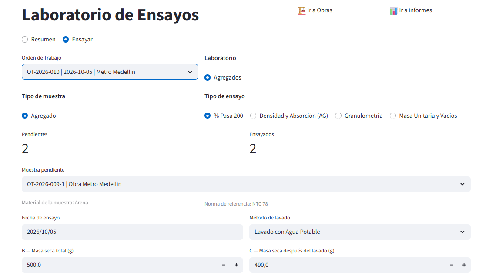Click the Laboratorio de Ensayos heading
Screen dimensions: 489x279
111,15
